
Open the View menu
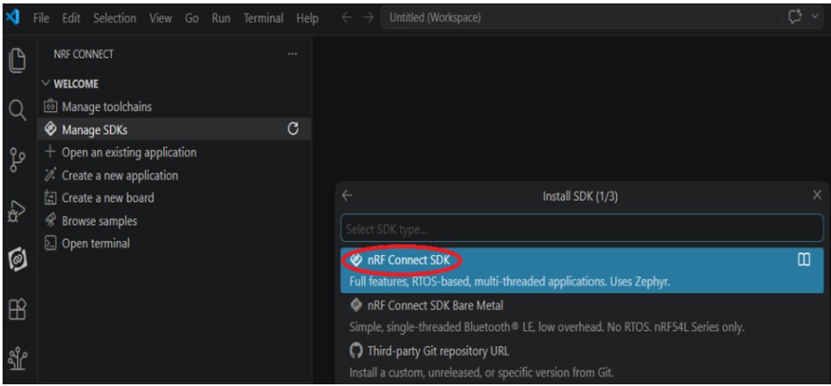(x=160, y=18)
